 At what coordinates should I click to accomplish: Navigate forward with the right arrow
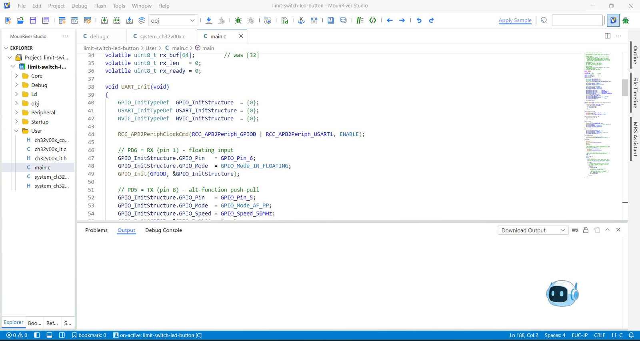[x=402, y=20]
